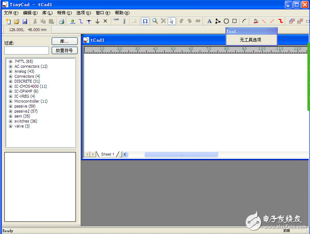Click the New document icon

click(x=8, y=21)
